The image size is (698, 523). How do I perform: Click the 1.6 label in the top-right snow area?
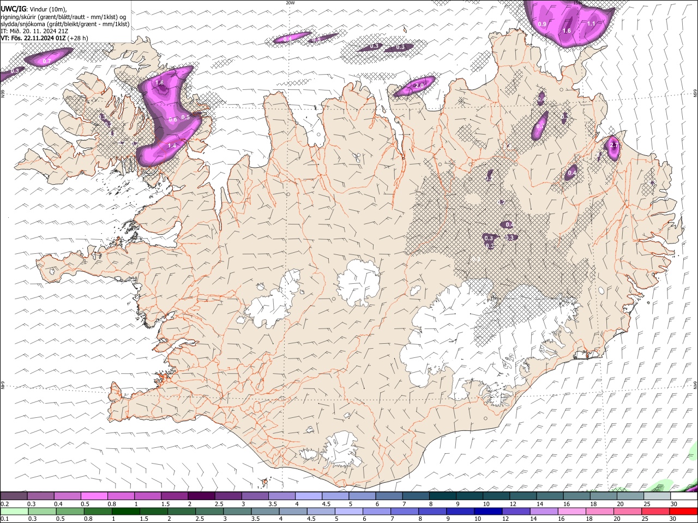click(567, 31)
